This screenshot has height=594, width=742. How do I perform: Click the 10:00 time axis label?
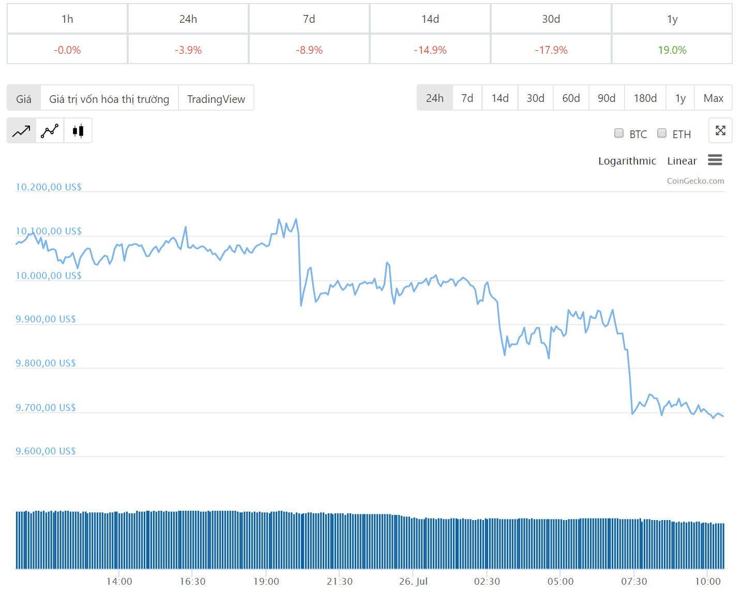(708, 581)
